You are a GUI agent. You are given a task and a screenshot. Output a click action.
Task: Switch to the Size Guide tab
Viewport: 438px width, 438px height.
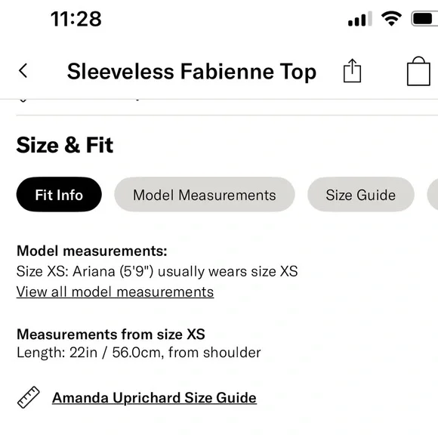361,195
